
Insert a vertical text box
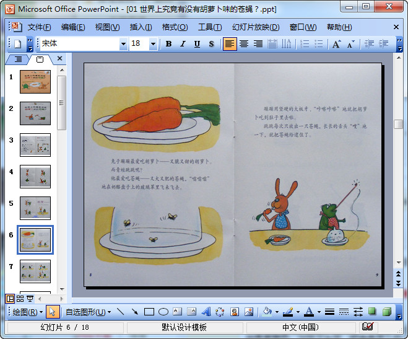(192, 312)
